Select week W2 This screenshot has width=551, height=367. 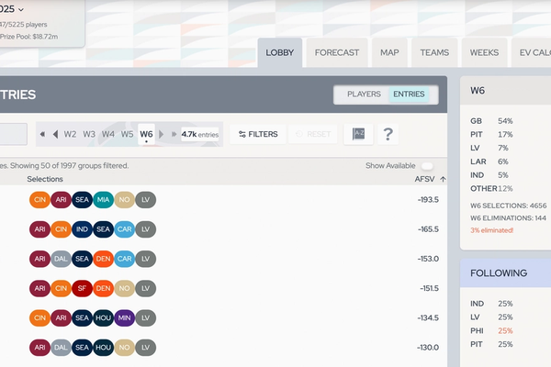pyautogui.click(x=70, y=134)
